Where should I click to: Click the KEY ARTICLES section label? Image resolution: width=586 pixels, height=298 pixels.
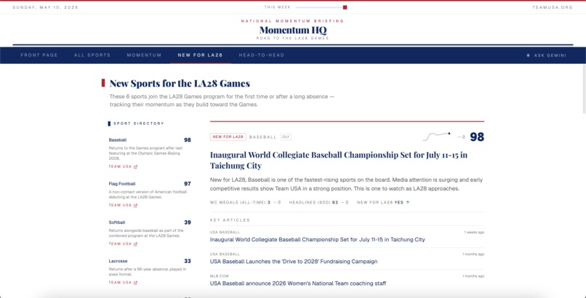[230, 220]
